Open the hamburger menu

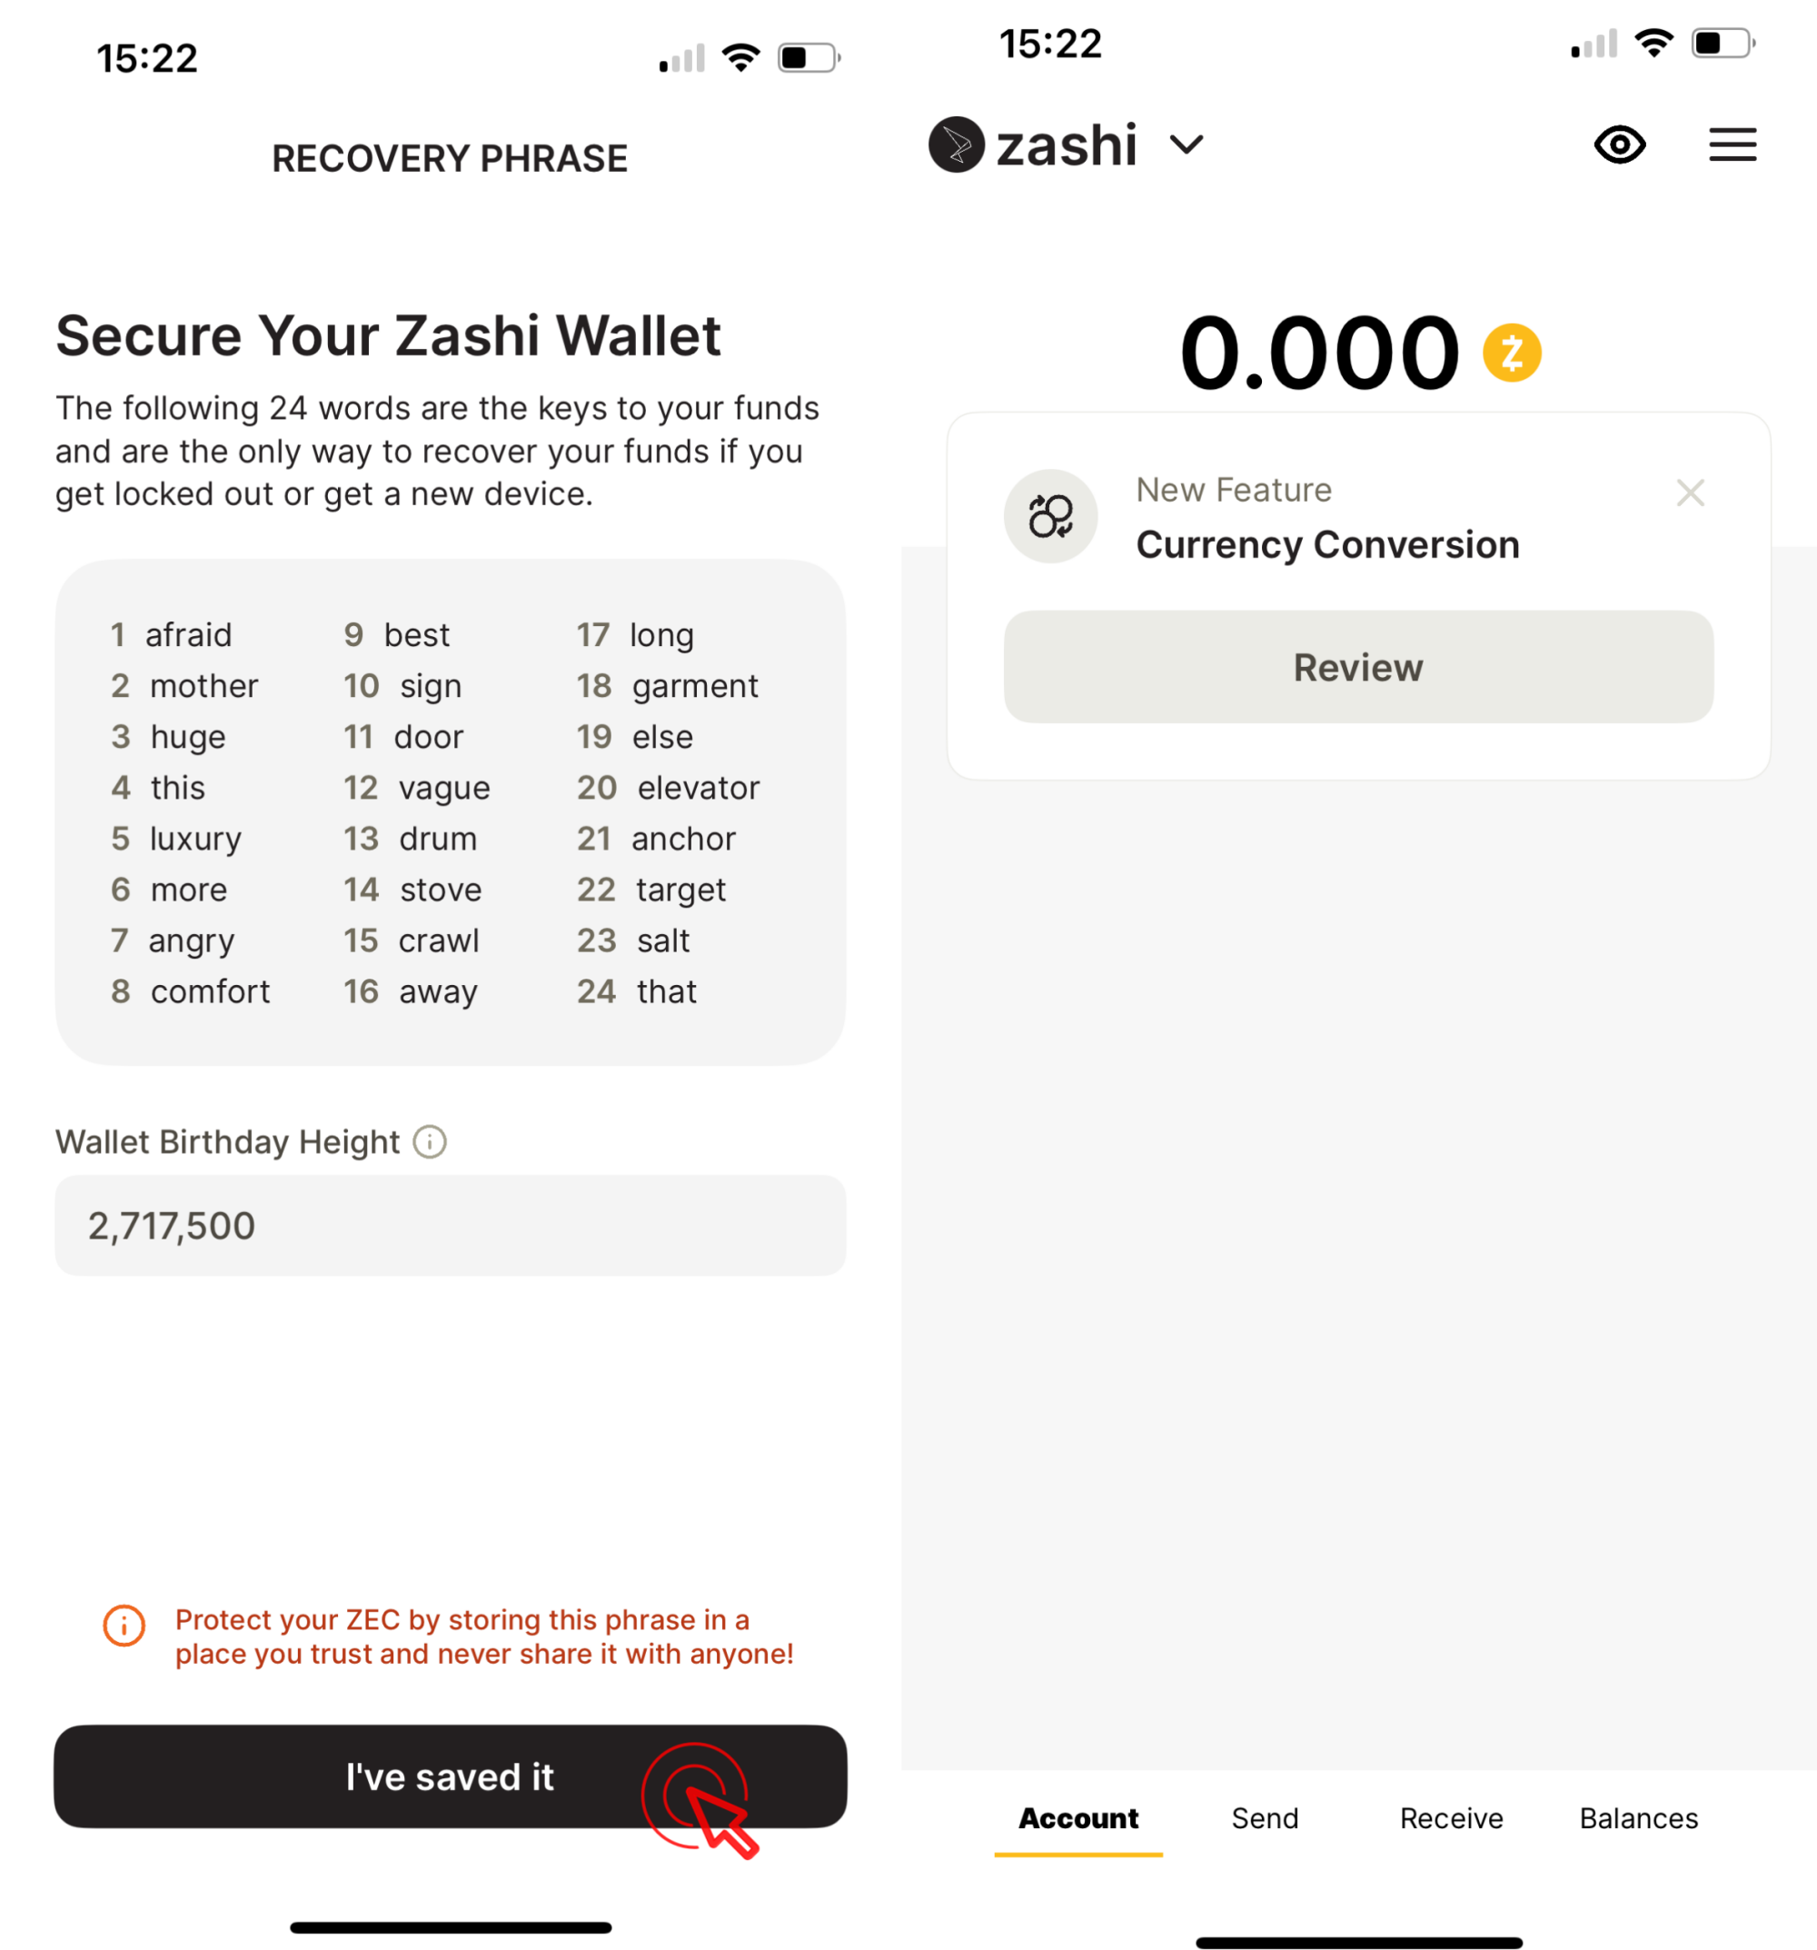click(x=1732, y=145)
